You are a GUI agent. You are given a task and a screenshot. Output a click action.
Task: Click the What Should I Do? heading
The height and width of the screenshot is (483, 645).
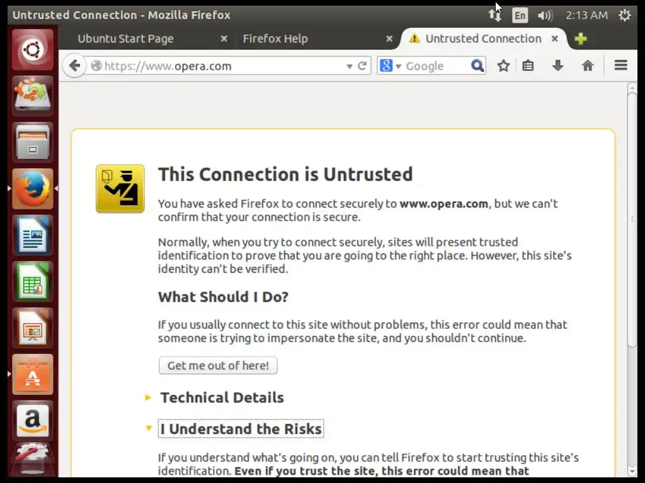pyautogui.click(x=224, y=297)
